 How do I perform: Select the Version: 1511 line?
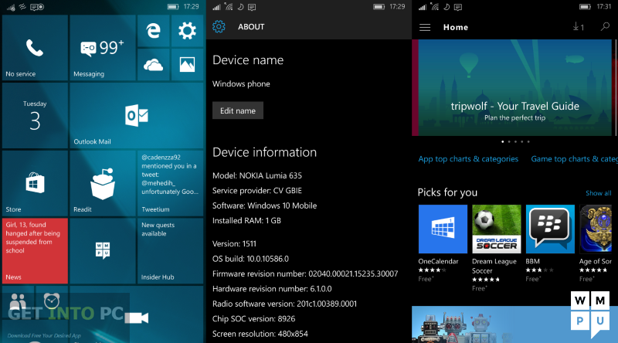[x=234, y=244]
